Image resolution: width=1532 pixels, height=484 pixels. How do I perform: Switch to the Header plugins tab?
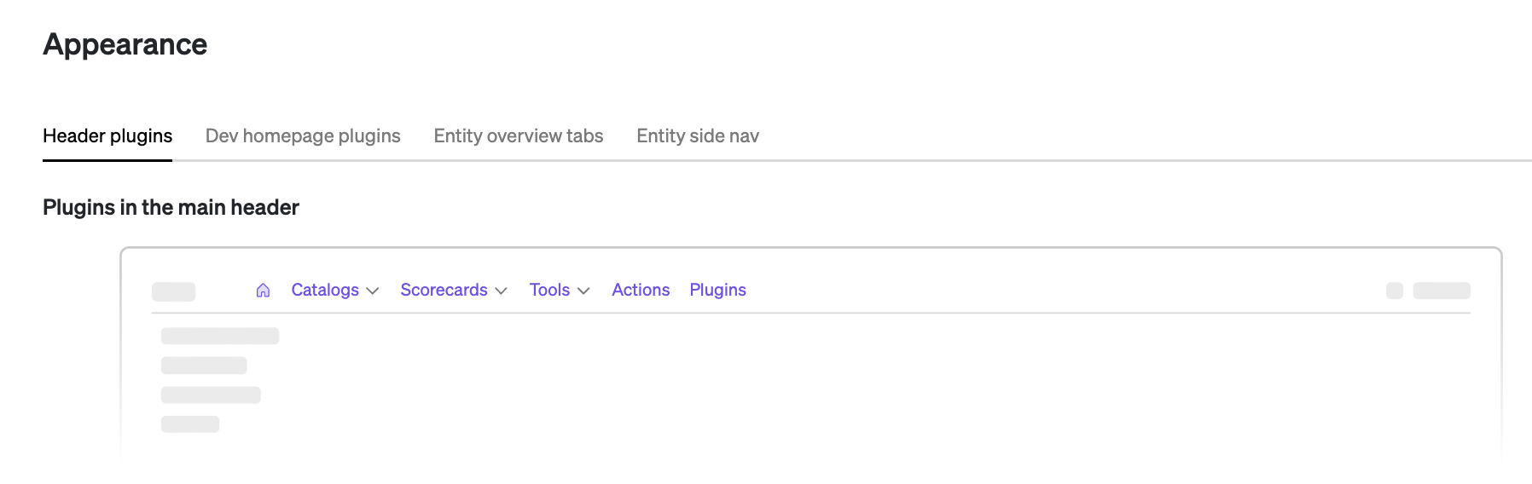click(107, 136)
